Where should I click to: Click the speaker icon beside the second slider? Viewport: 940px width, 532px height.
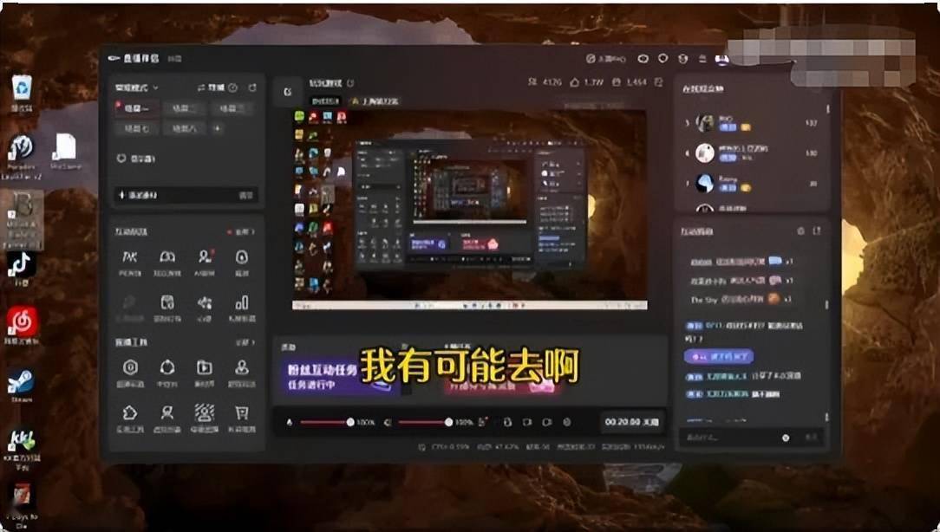[x=388, y=422]
